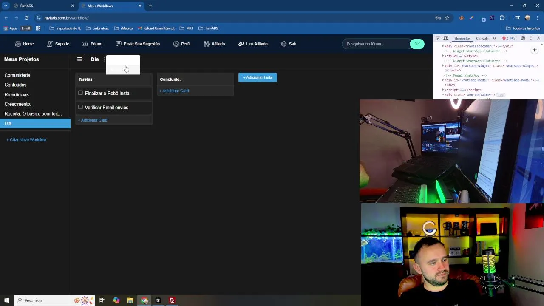Image resolution: width=544 pixels, height=306 pixels.
Task: Reload the page with the refresh icon
Action: click(x=26, y=18)
